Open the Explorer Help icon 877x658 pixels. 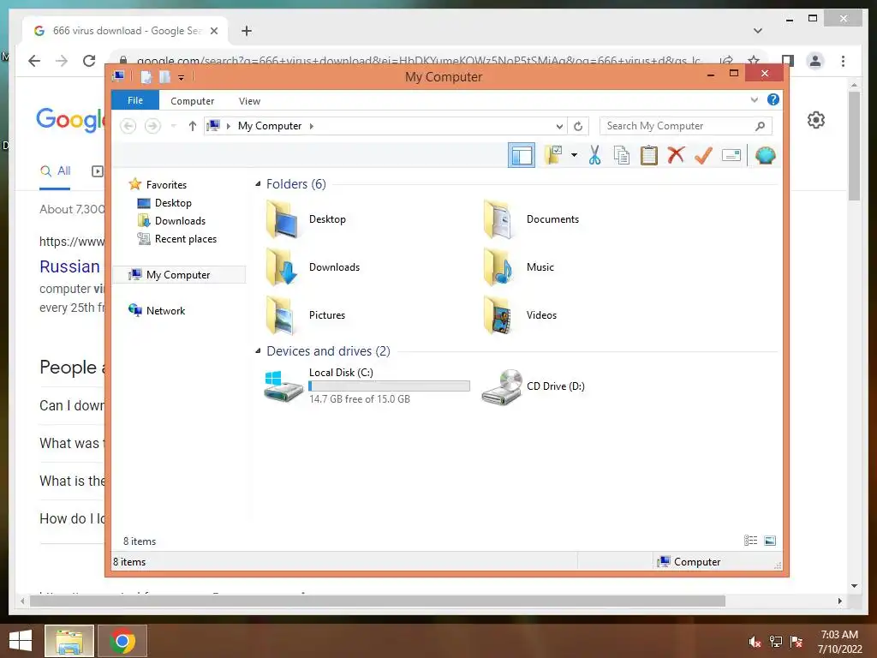pyautogui.click(x=773, y=99)
